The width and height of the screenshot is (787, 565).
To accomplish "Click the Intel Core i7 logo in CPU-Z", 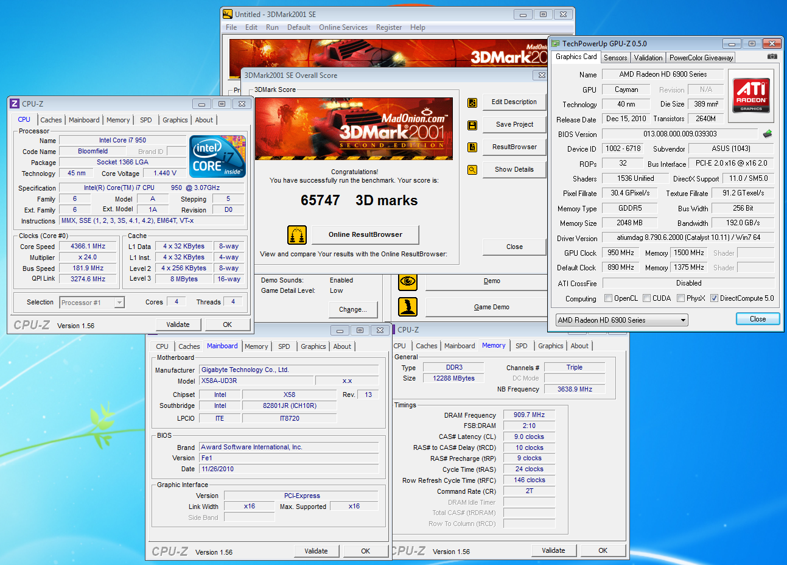I will pos(217,156).
